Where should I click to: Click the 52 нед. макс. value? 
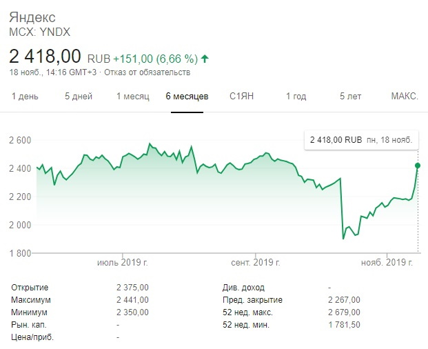[x=345, y=312]
